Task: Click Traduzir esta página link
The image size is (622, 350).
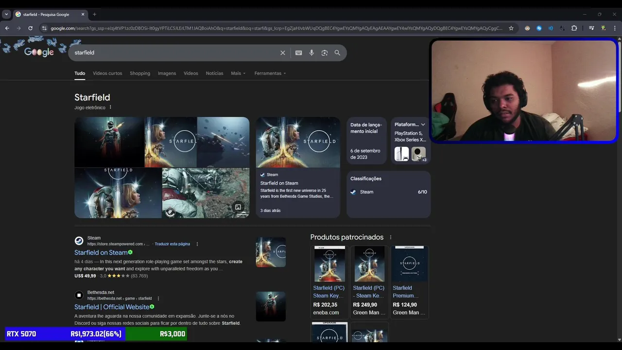Action: coord(173,244)
